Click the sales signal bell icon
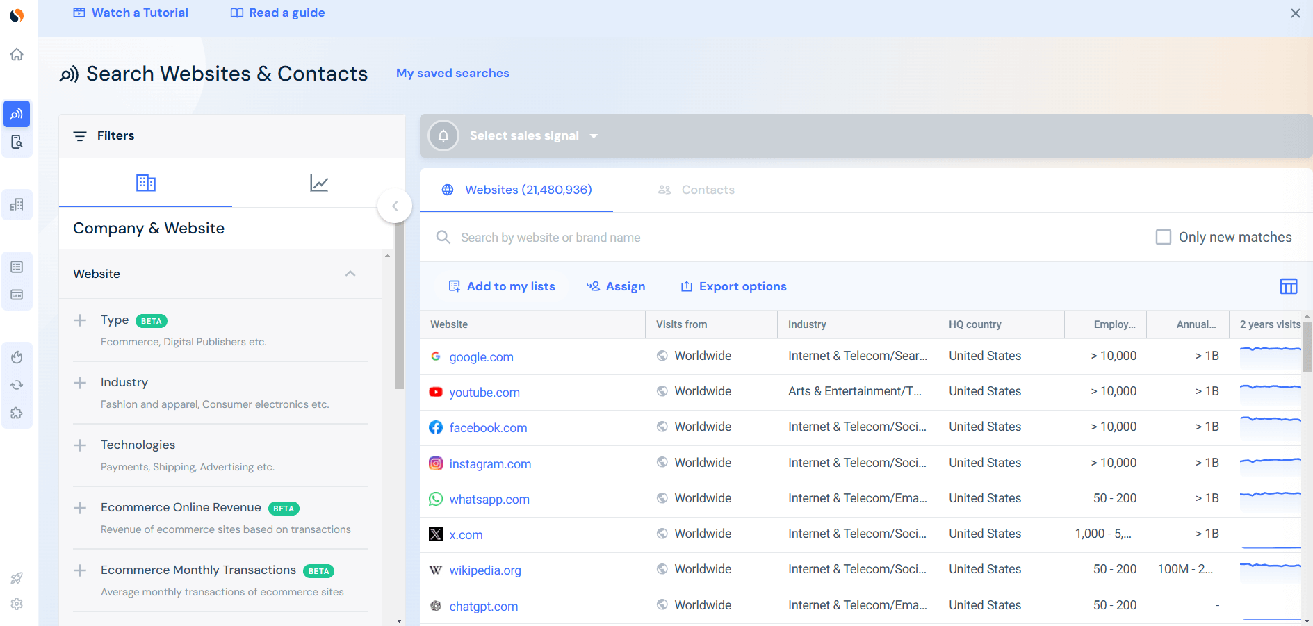The height and width of the screenshot is (626, 1313). pos(443,135)
